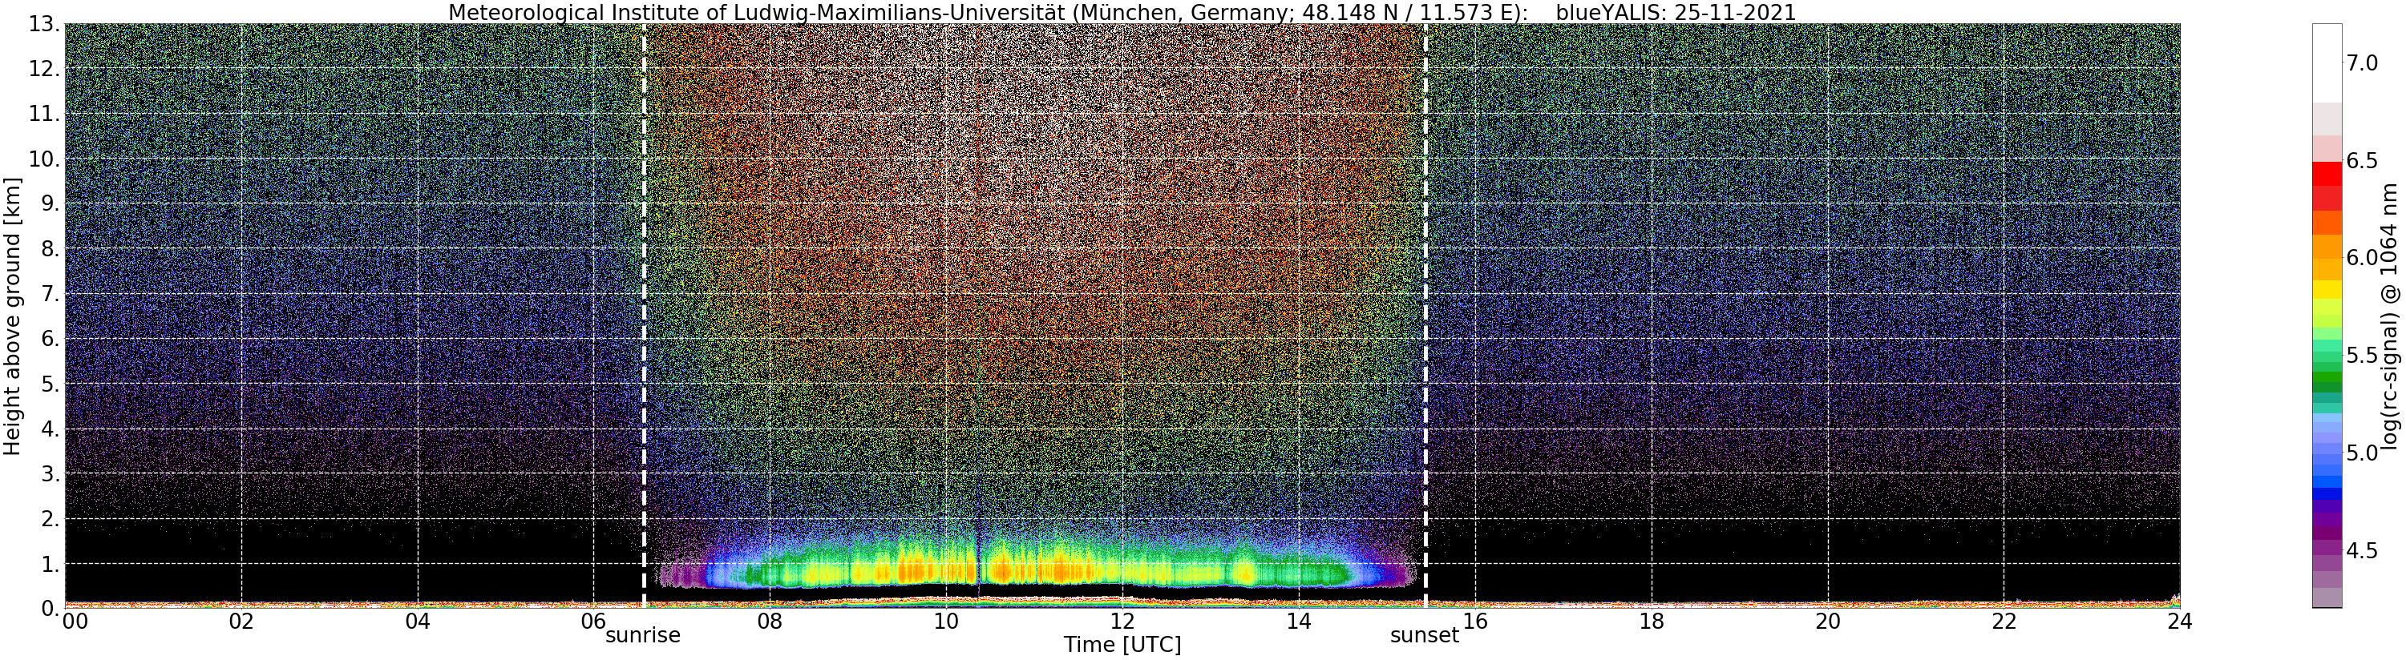Click the y-axis tick label '0.'
The image size is (2406, 660).
click(51, 608)
